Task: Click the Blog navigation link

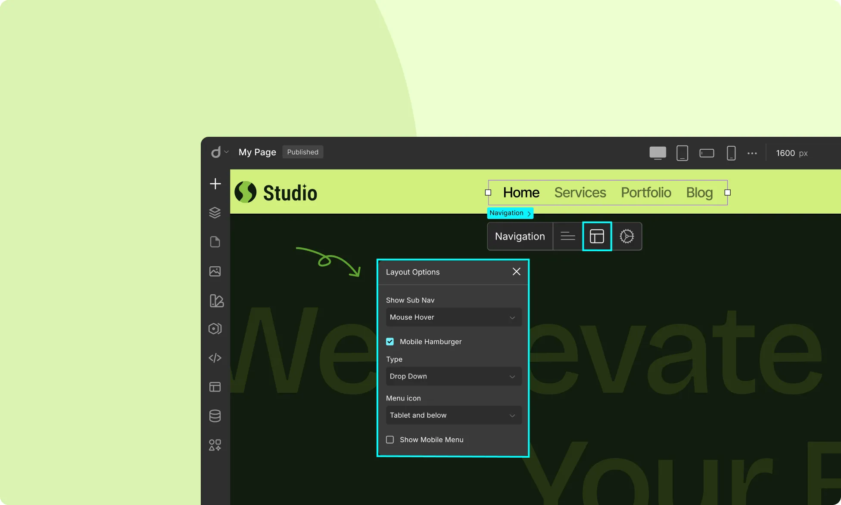Action: (699, 193)
